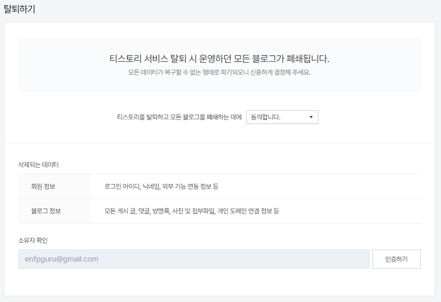The height and width of the screenshot is (302, 441).
Task: Click the warning text 모든 데이터가 복구할 수 없는 형태로
Action: point(220,72)
